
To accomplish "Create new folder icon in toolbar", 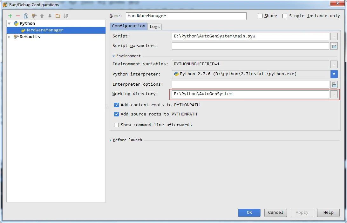I will pyautogui.click(x=58, y=16).
